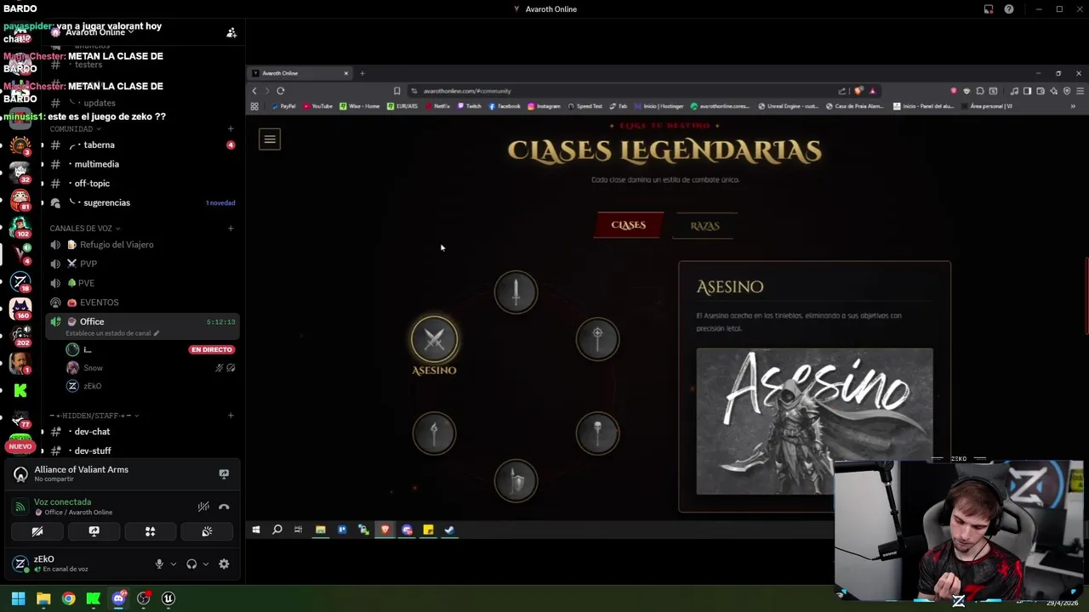The height and width of the screenshot is (612, 1089).
Task: Open the sugerencias forum channel
Action: click(141, 203)
